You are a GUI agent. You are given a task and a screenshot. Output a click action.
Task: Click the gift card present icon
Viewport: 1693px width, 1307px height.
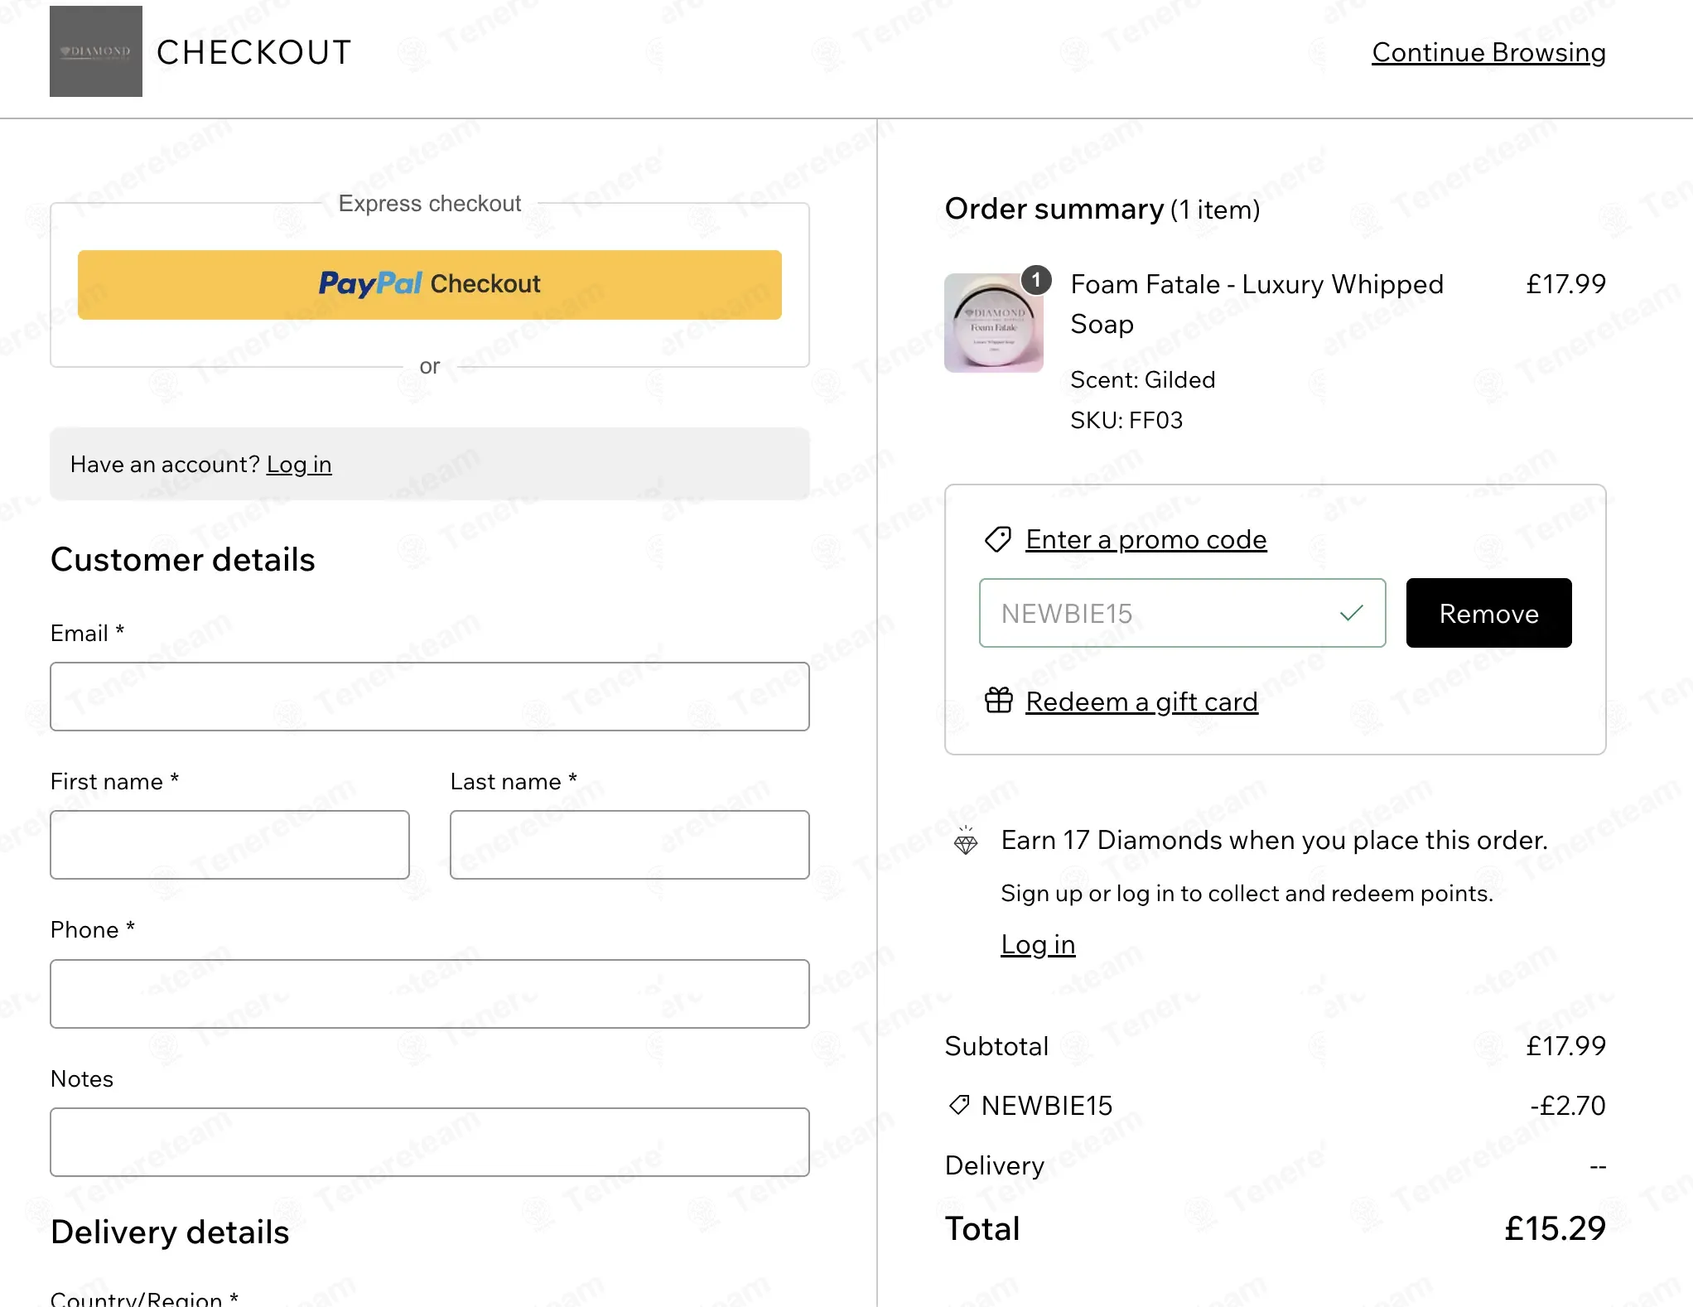pos(999,701)
